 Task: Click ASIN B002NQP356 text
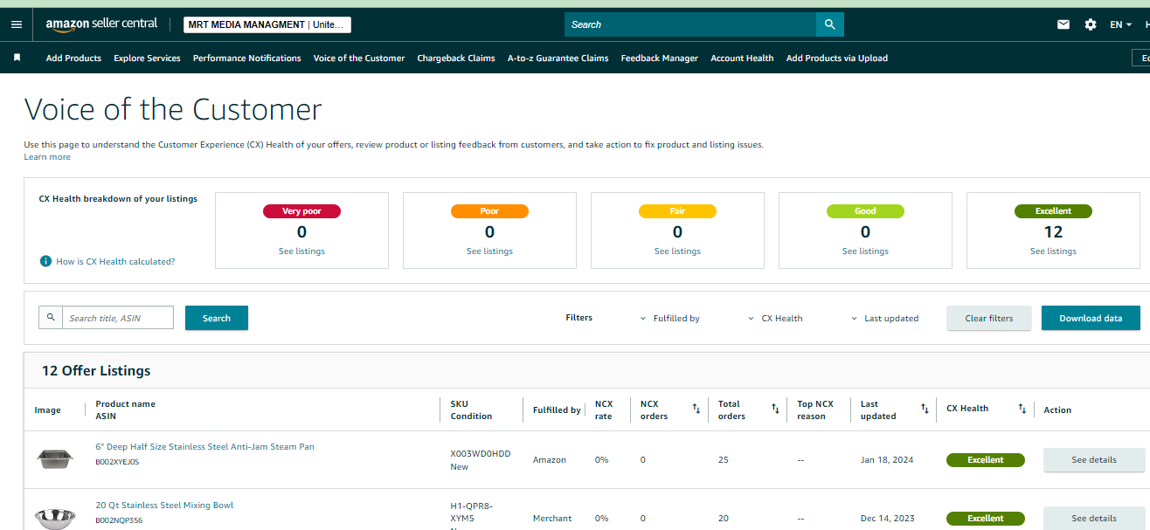point(119,520)
